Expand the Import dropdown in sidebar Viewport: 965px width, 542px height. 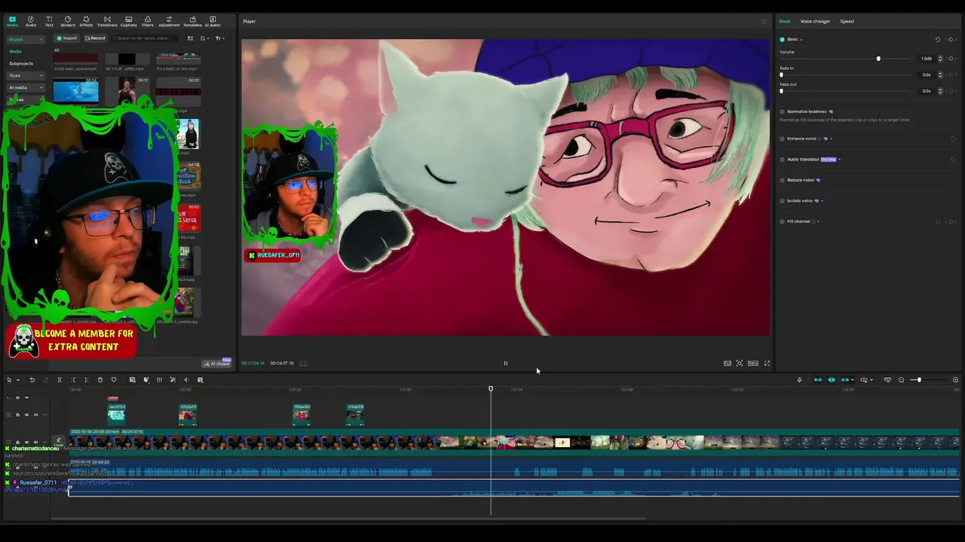point(26,39)
